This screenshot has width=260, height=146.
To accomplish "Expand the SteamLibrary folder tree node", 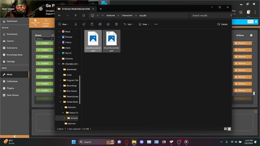I will (x=61, y=97).
